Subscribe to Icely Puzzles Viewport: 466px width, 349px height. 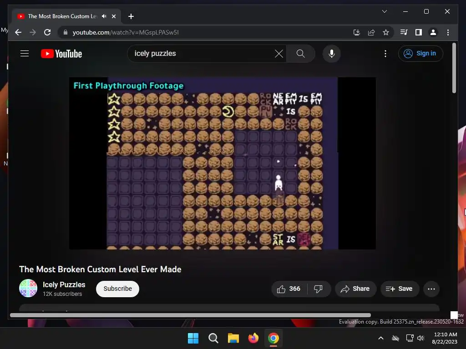[x=117, y=289]
